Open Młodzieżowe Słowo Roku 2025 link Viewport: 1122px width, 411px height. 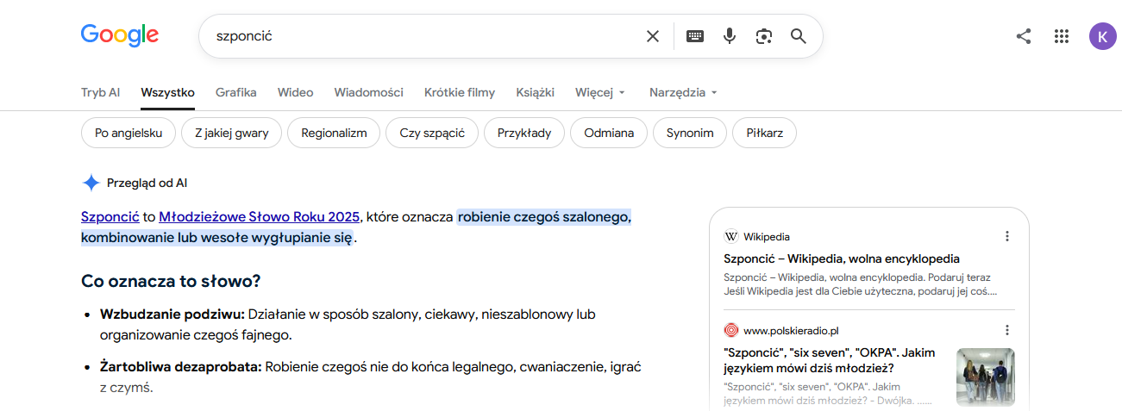(x=259, y=217)
